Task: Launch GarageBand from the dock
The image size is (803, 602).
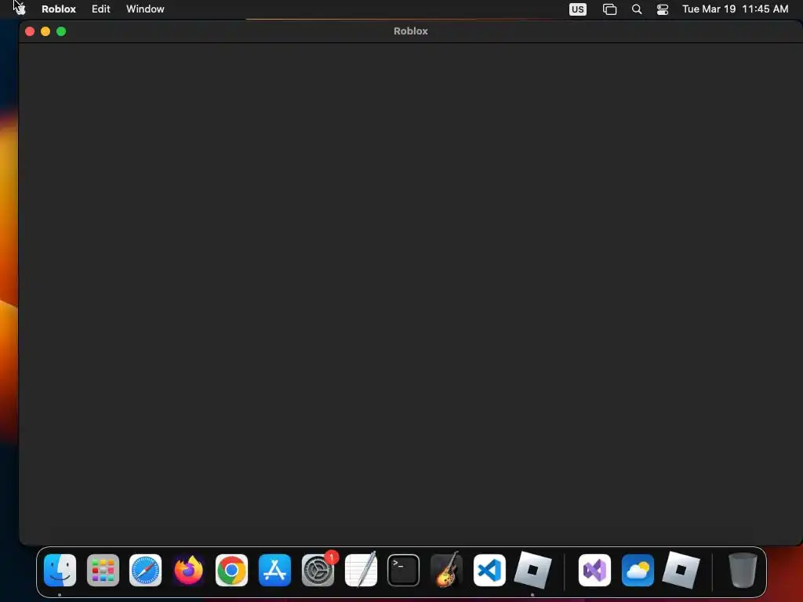Action: coord(446,570)
